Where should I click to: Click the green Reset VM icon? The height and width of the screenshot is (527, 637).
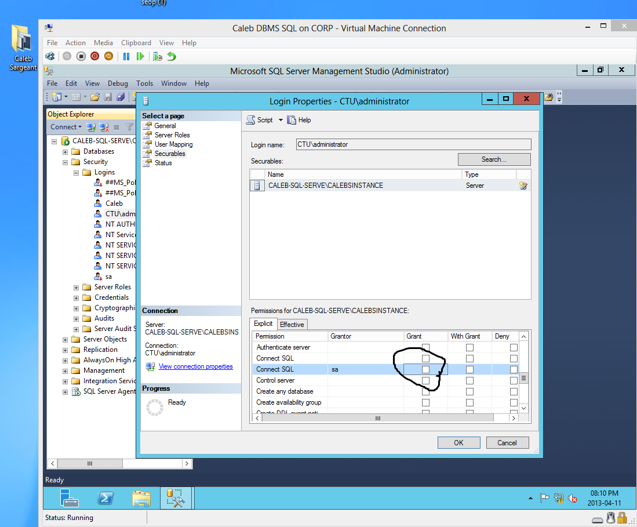pyautogui.click(x=140, y=56)
